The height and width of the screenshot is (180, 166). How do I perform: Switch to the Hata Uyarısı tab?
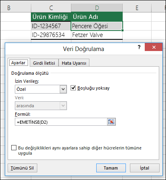74,63
